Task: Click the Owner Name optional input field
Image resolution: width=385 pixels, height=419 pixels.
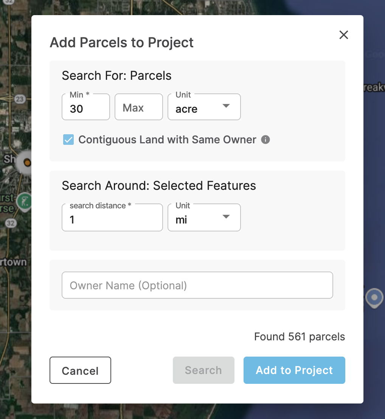Action: [197, 285]
